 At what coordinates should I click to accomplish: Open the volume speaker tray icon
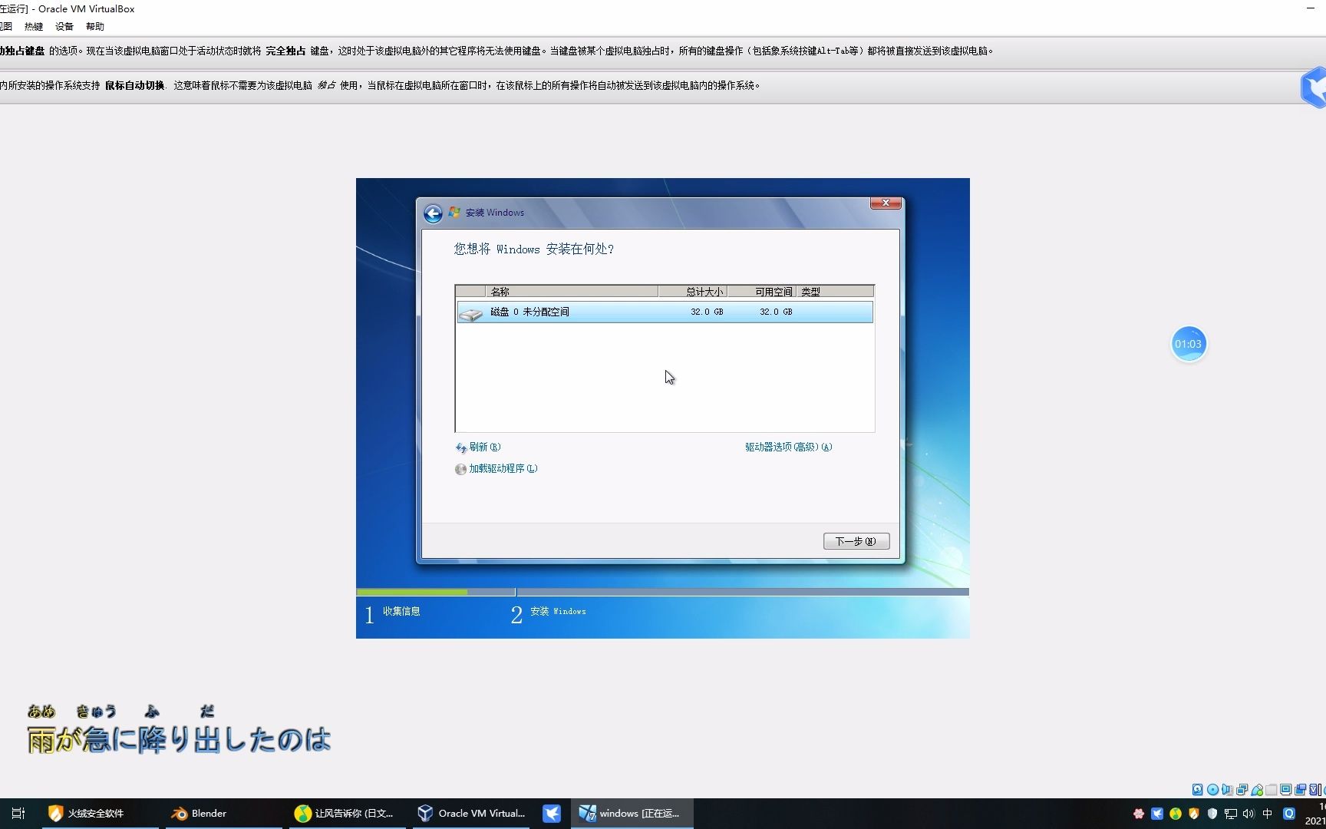click(1248, 814)
